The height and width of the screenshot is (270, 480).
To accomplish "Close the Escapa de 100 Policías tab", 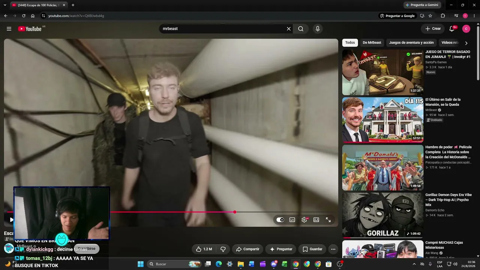I will point(64,5).
